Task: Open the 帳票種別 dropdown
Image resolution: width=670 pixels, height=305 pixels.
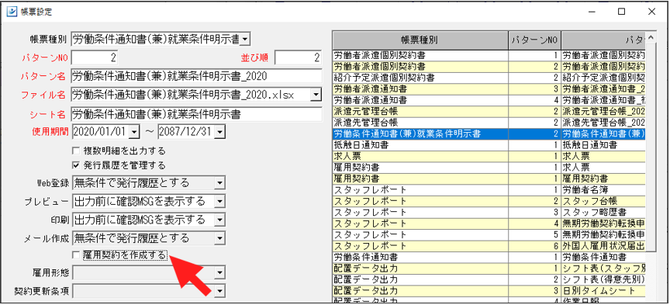Action: pyautogui.click(x=245, y=40)
